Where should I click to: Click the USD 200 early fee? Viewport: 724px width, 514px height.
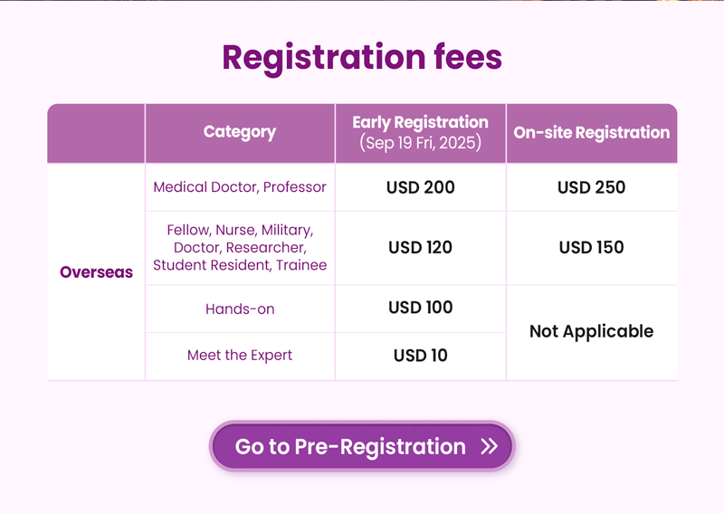click(421, 187)
